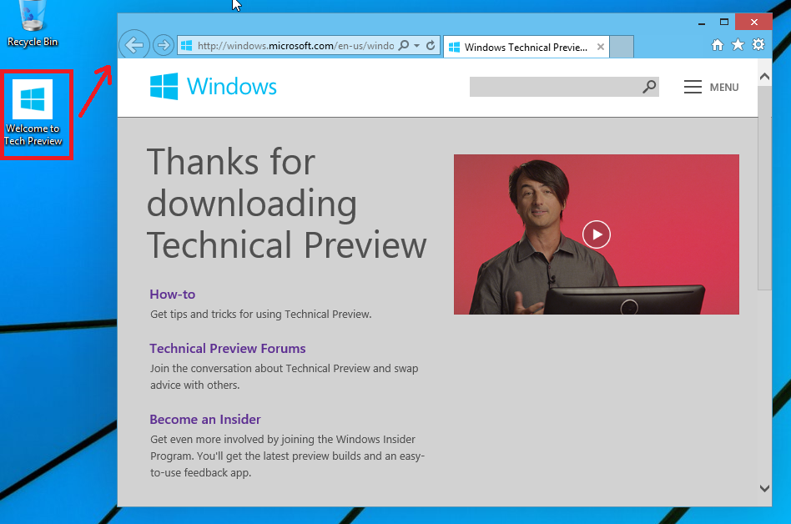Viewport: 791px width, 524px height.
Task: Play the video with the play button
Action: (x=597, y=234)
